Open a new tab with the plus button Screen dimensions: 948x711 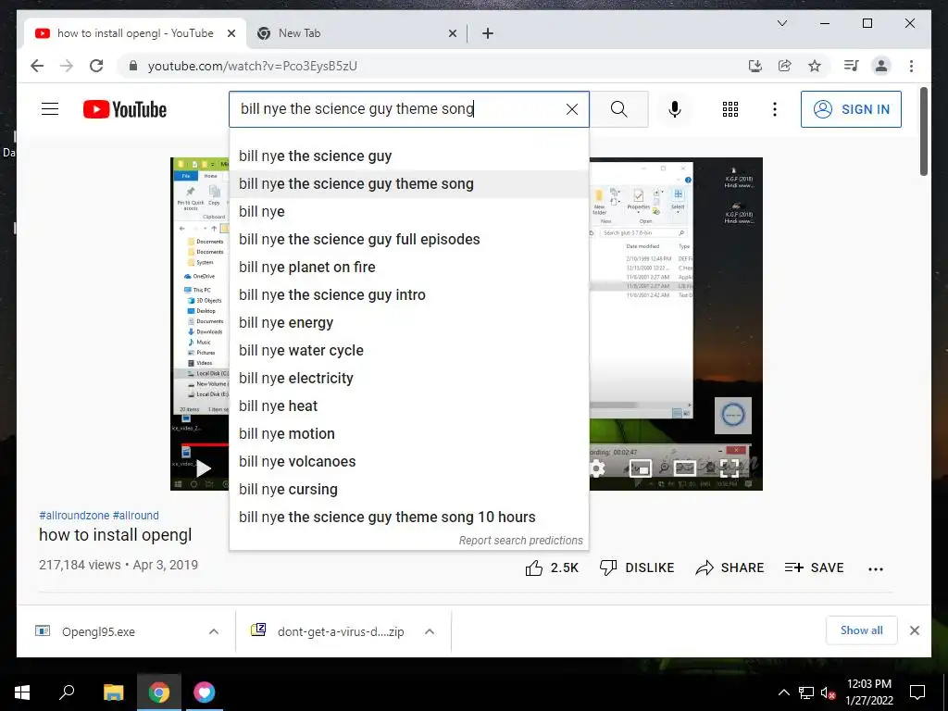488,34
